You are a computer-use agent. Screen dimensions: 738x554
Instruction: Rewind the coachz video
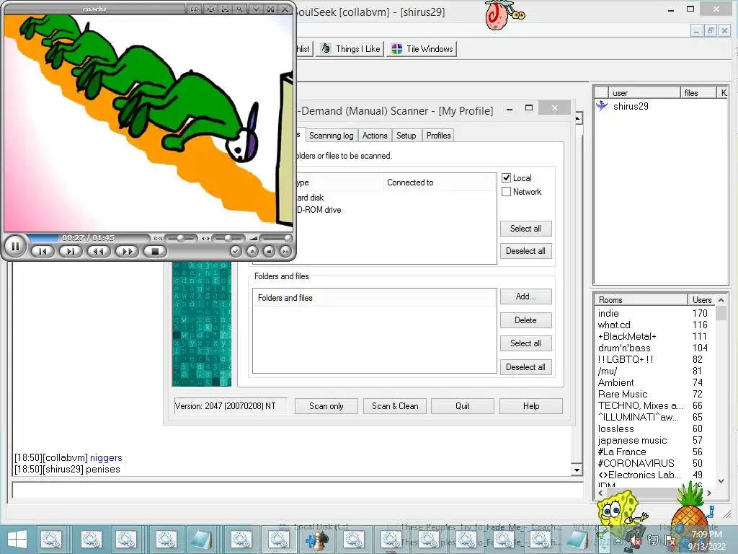98,252
